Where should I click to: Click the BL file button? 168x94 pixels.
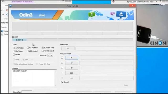click(72, 58)
